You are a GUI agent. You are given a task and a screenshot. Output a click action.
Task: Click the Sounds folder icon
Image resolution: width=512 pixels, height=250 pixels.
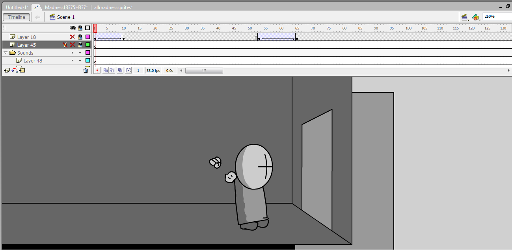13,53
